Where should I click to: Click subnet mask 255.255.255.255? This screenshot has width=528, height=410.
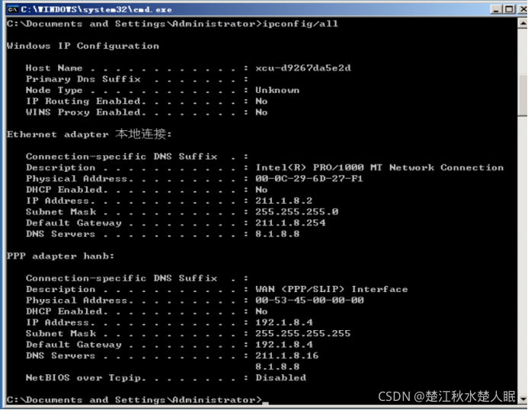coord(303,333)
